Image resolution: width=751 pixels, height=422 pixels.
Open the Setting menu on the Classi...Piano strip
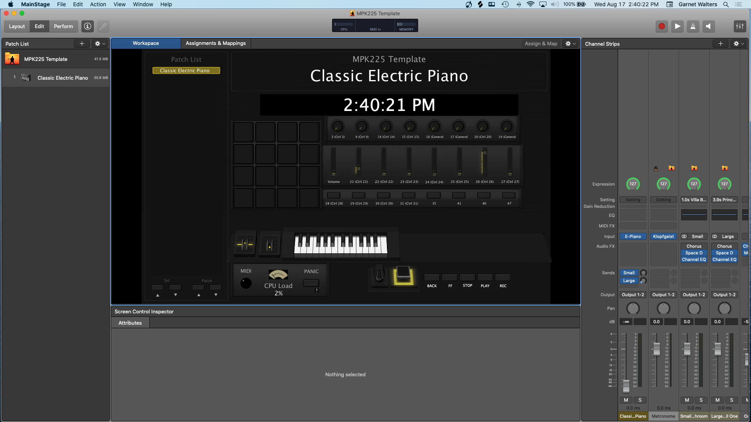click(633, 200)
